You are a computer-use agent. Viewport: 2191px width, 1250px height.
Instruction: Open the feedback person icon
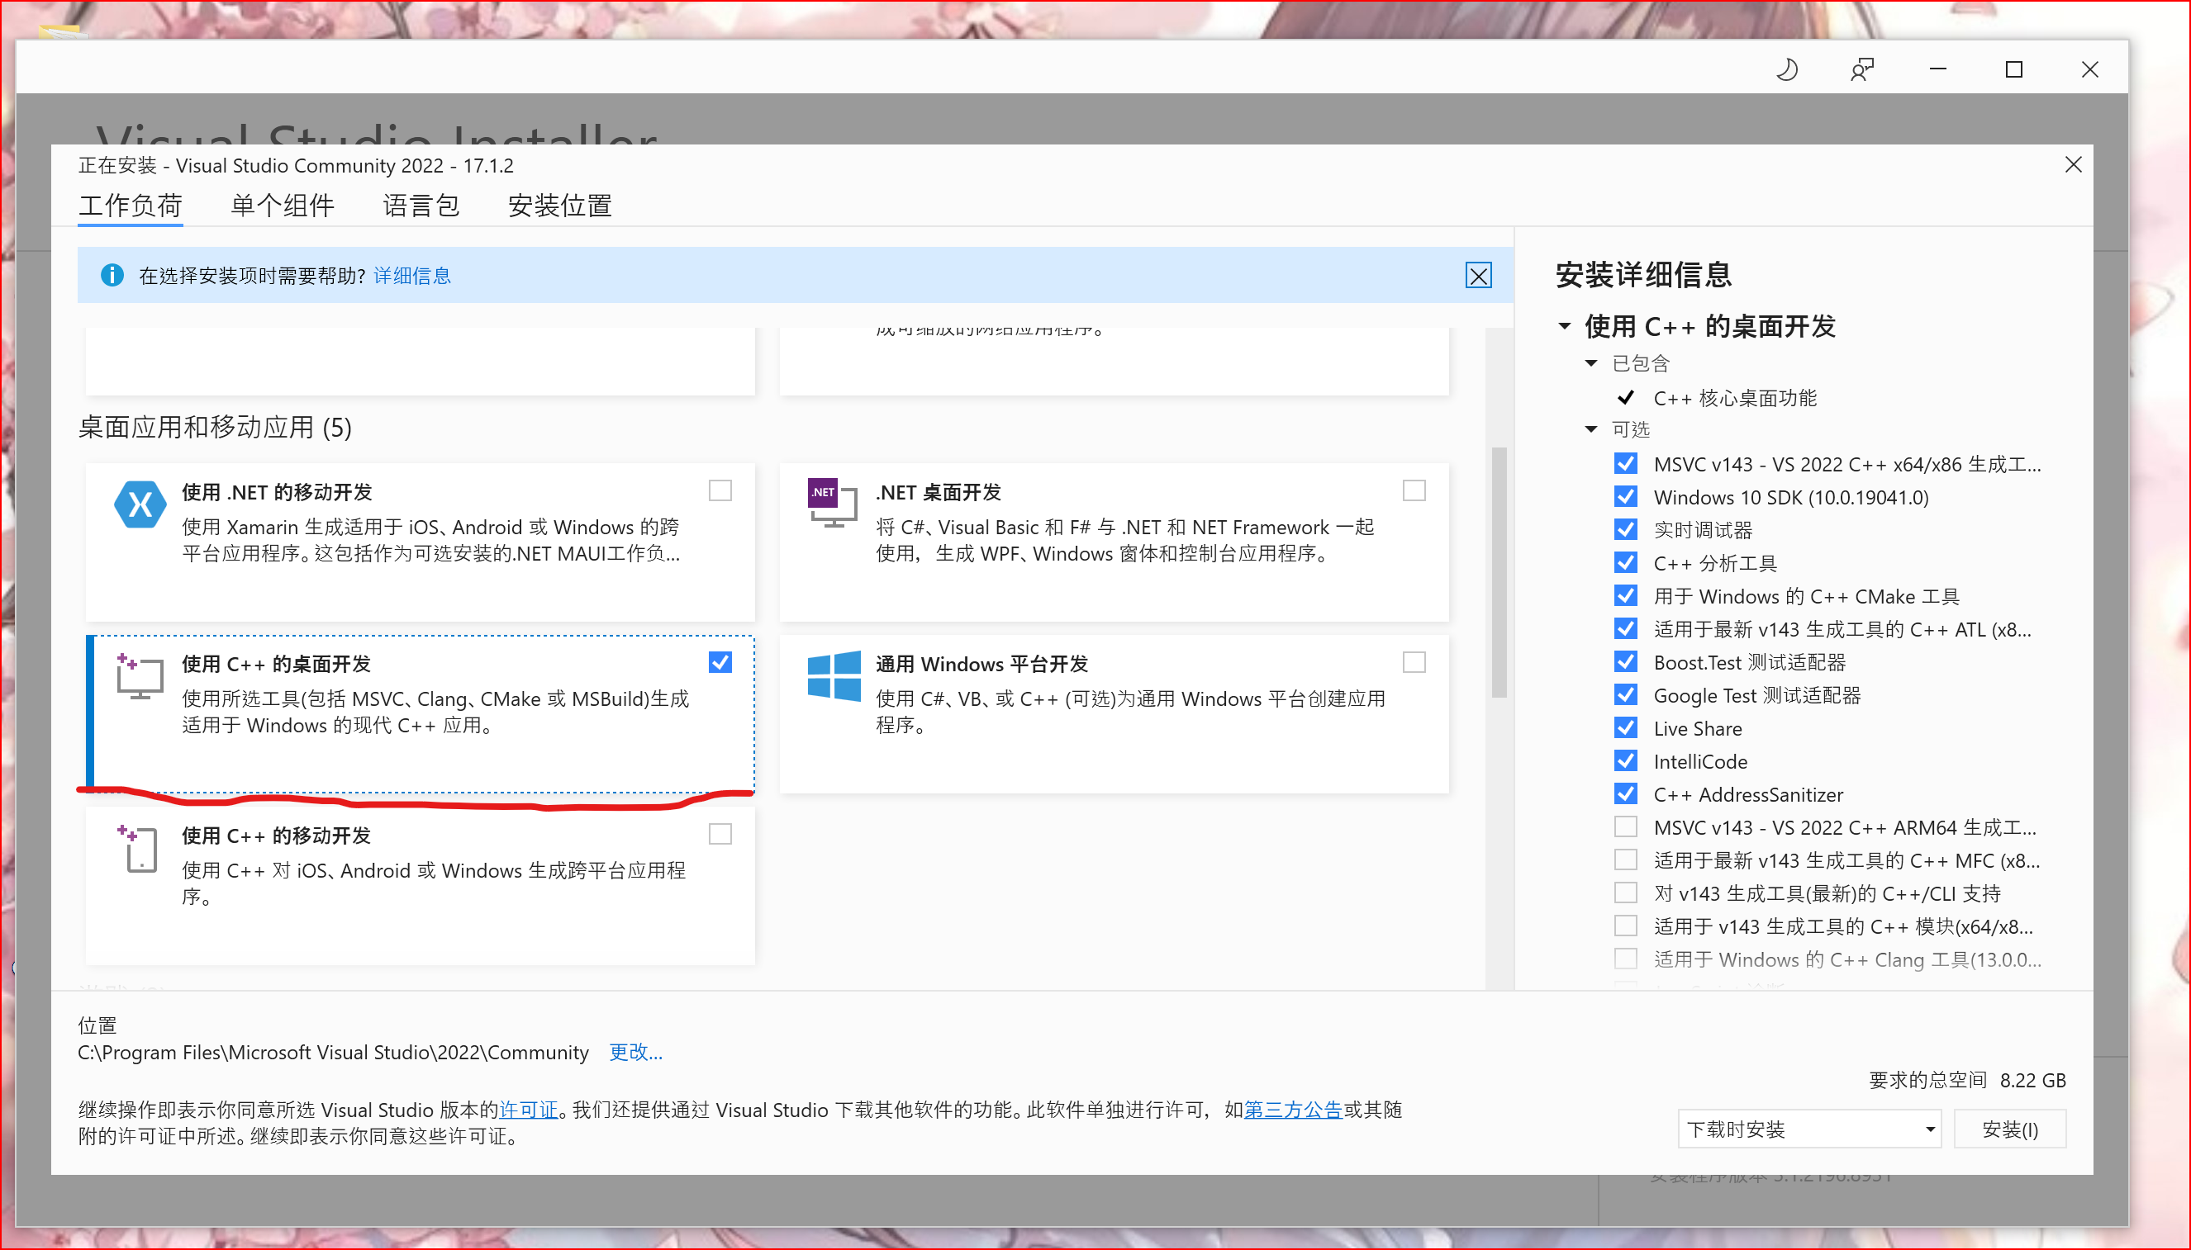pos(1861,69)
